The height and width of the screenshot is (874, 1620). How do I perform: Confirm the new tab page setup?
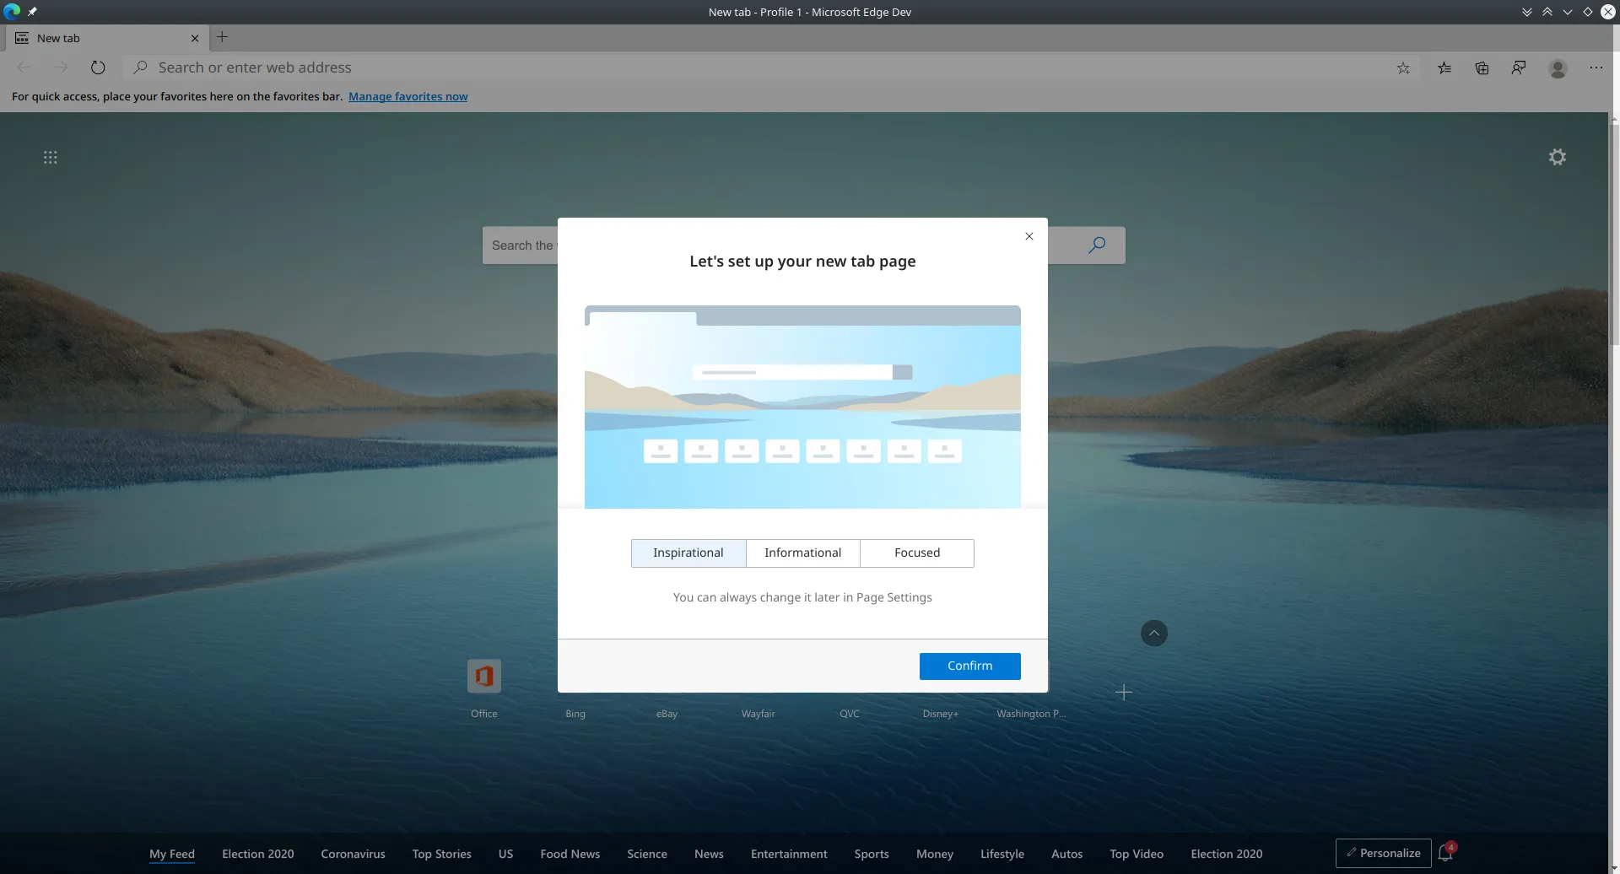click(969, 666)
